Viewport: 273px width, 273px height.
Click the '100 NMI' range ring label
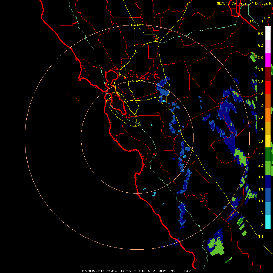137,25
